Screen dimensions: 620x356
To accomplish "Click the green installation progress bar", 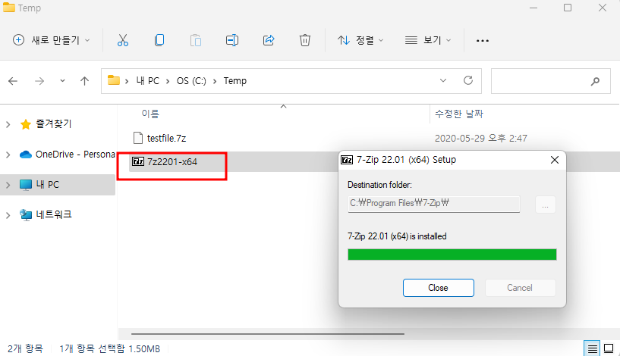I will tap(452, 255).
